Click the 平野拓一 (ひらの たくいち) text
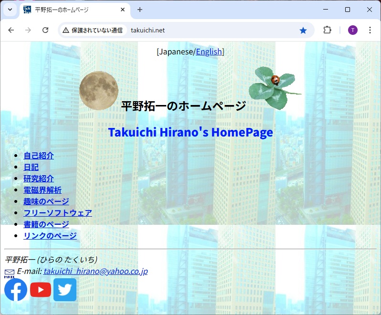The height and width of the screenshot is (315, 381). [51, 260]
